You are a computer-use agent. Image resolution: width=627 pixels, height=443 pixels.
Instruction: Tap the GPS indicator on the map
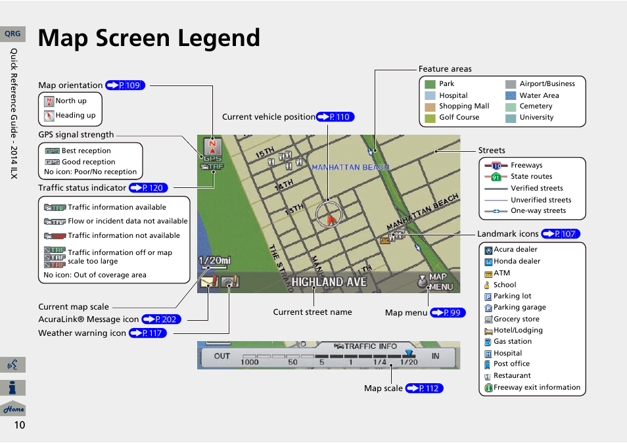212,158
